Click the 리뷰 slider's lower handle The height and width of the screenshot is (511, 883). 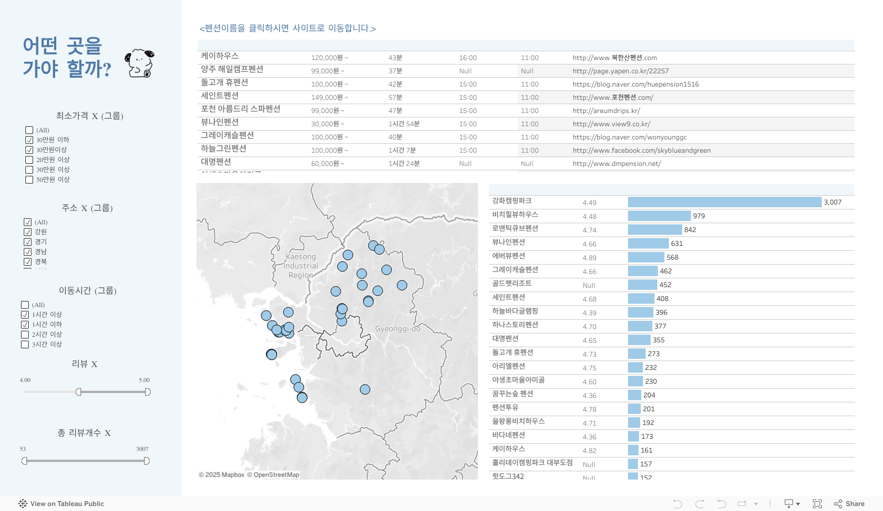(x=78, y=392)
